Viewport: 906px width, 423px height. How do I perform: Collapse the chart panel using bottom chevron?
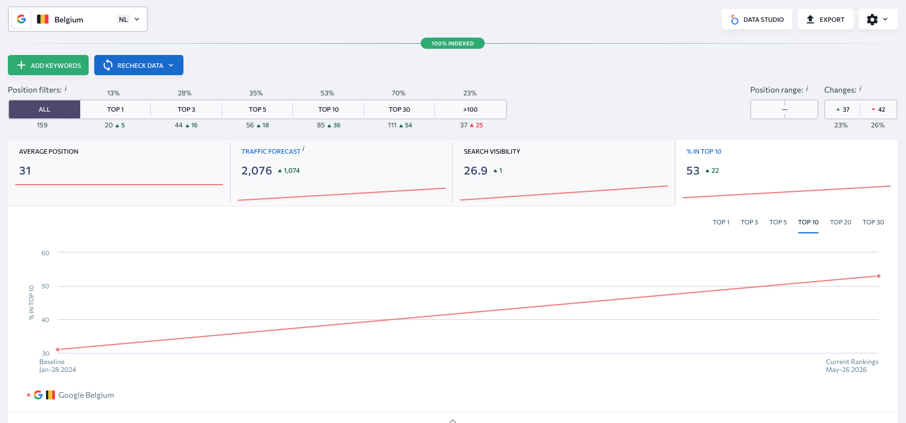click(453, 420)
